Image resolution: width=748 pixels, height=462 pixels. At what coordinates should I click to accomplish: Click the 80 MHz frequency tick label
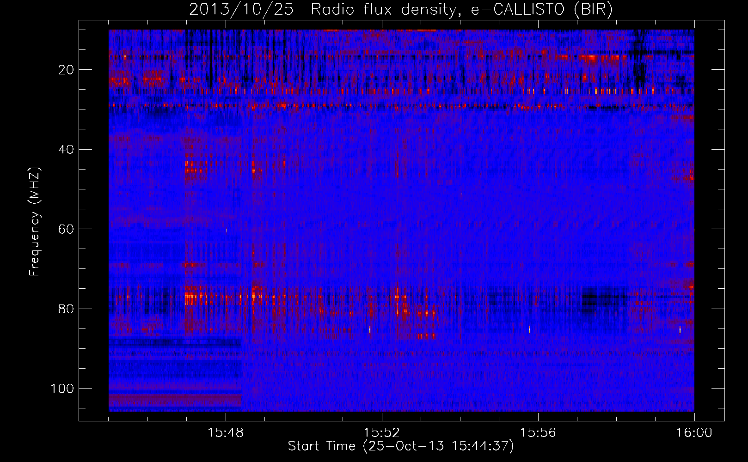tap(67, 309)
